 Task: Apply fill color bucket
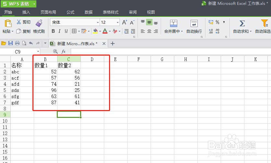[95, 31]
